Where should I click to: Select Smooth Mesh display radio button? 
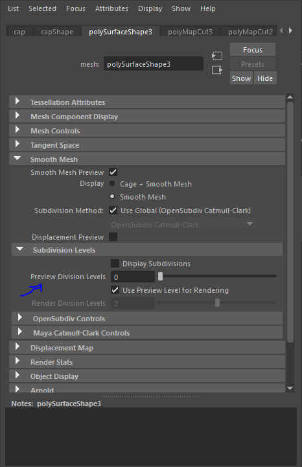112,196
